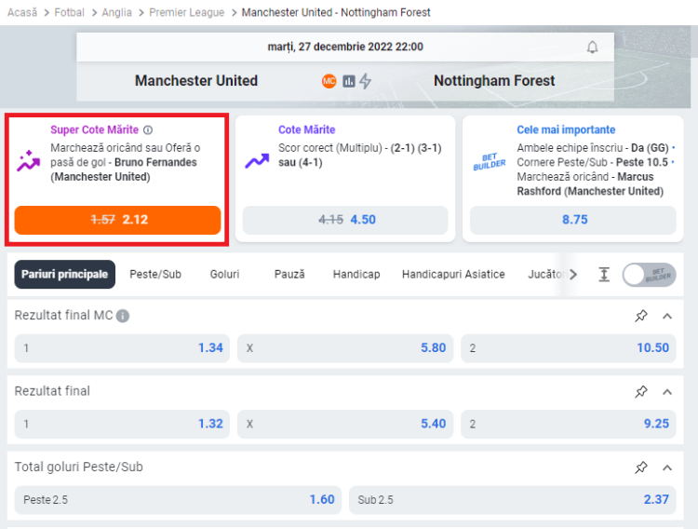Screen dimensions: 698x529
Task: Pin the Total goluri Peste/Sub market
Action: [x=641, y=467]
